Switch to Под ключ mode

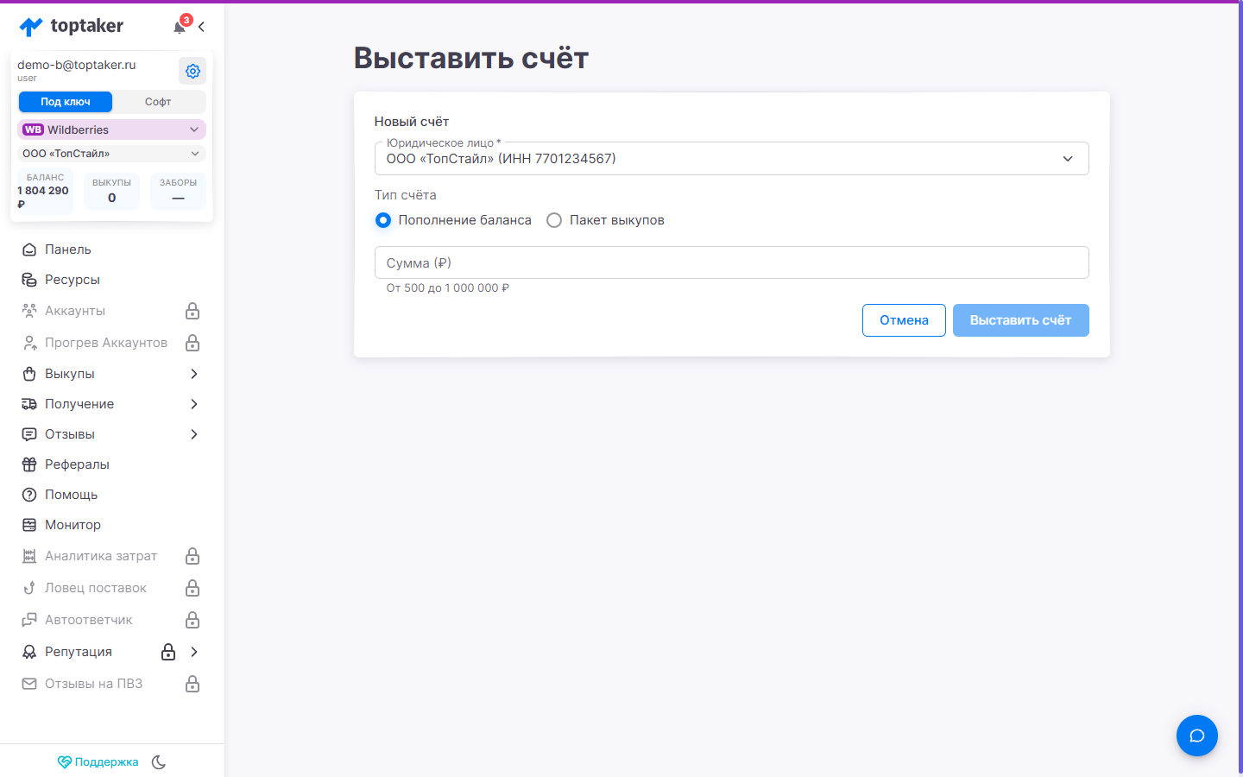click(66, 102)
